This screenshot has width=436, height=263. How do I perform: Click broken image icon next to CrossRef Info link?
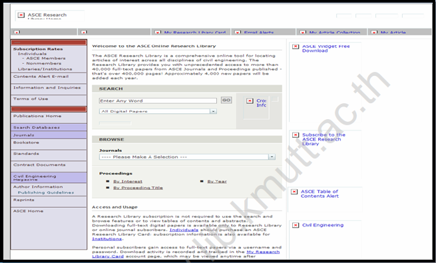click(250, 101)
